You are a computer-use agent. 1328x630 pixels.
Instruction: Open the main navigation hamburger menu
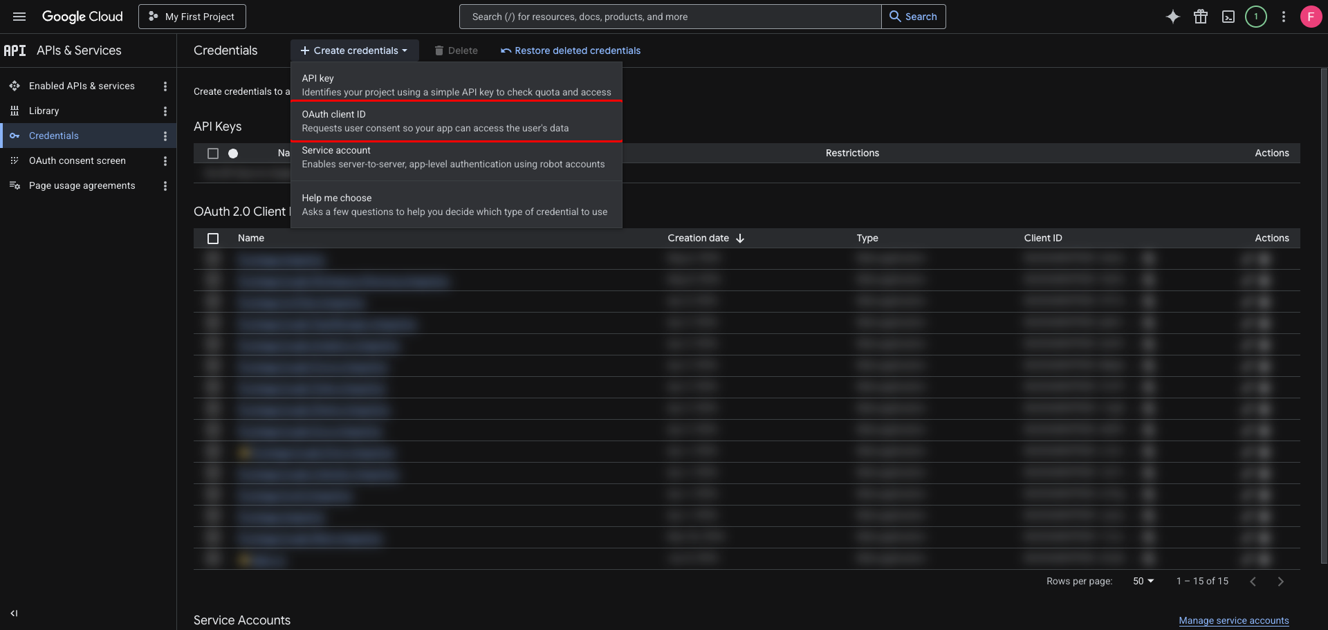coord(19,17)
